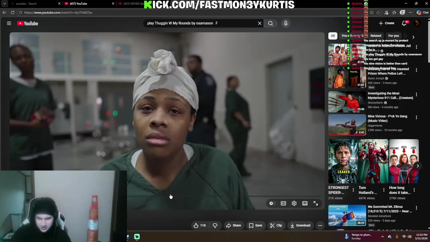Image resolution: width=430 pixels, height=242 pixels.
Task: Open the LEAKED Spider-Man short thumbnail
Action: tap(343, 161)
